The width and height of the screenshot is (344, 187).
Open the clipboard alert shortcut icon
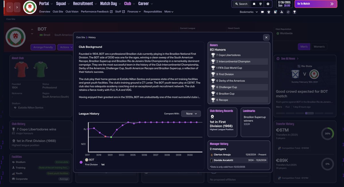tap(275, 12)
